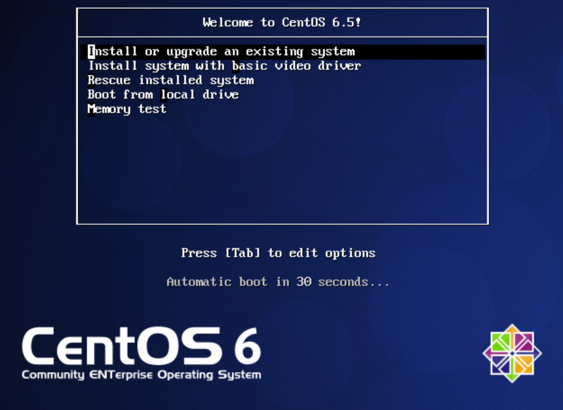This screenshot has width=563, height=410.
Task: Click the Press [Tab] to edit options hint
Action: click(278, 253)
